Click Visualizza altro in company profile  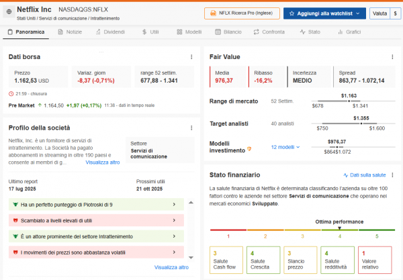[103, 162]
